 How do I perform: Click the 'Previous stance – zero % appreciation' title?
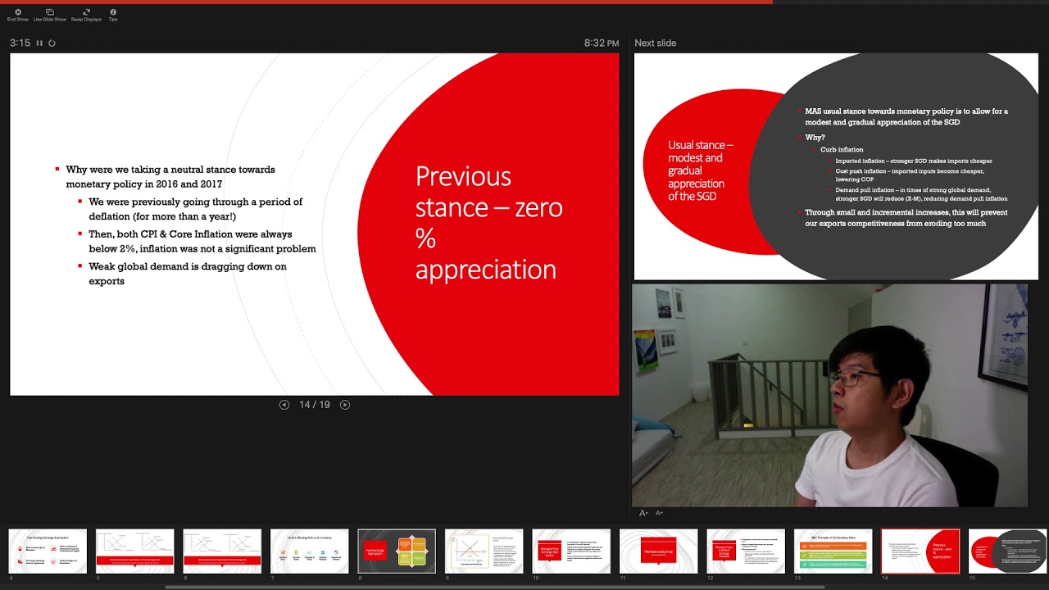(489, 223)
